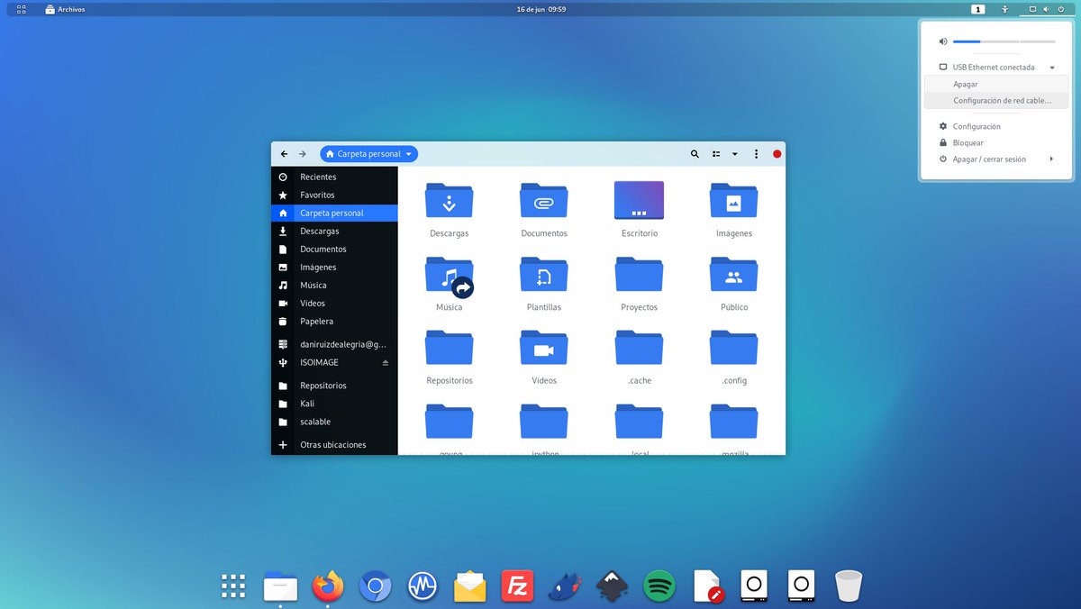Launch Files from the dock
This screenshot has width=1081, height=609.
(x=280, y=586)
